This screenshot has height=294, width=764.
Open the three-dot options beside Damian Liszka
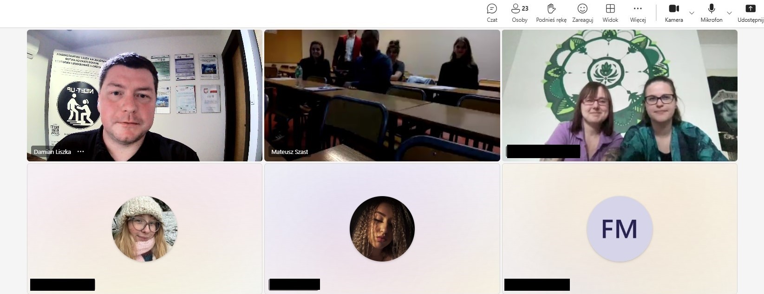coord(81,152)
